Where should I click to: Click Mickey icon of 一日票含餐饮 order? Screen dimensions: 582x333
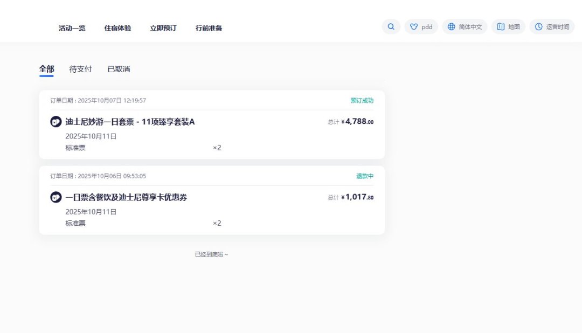click(x=56, y=197)
